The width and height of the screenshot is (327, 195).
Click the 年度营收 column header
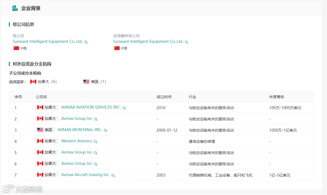click(276, 97)
